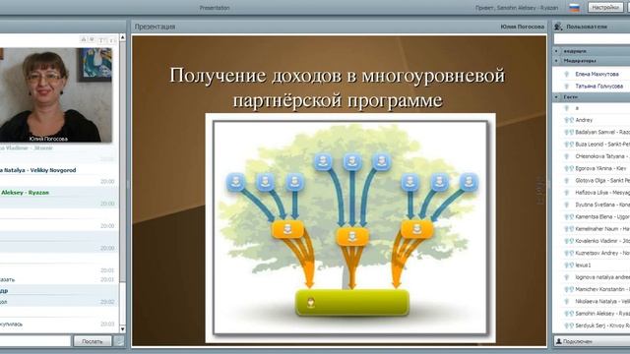Click the Пользователи users panel icon
The image size is (630, 354).
click(558, 27)
